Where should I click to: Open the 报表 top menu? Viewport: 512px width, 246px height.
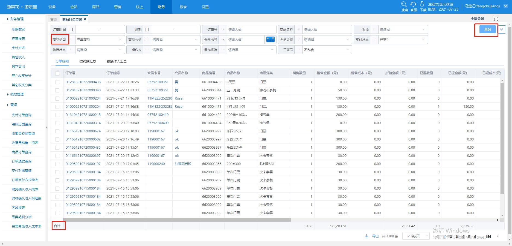[x=183, y=7]
